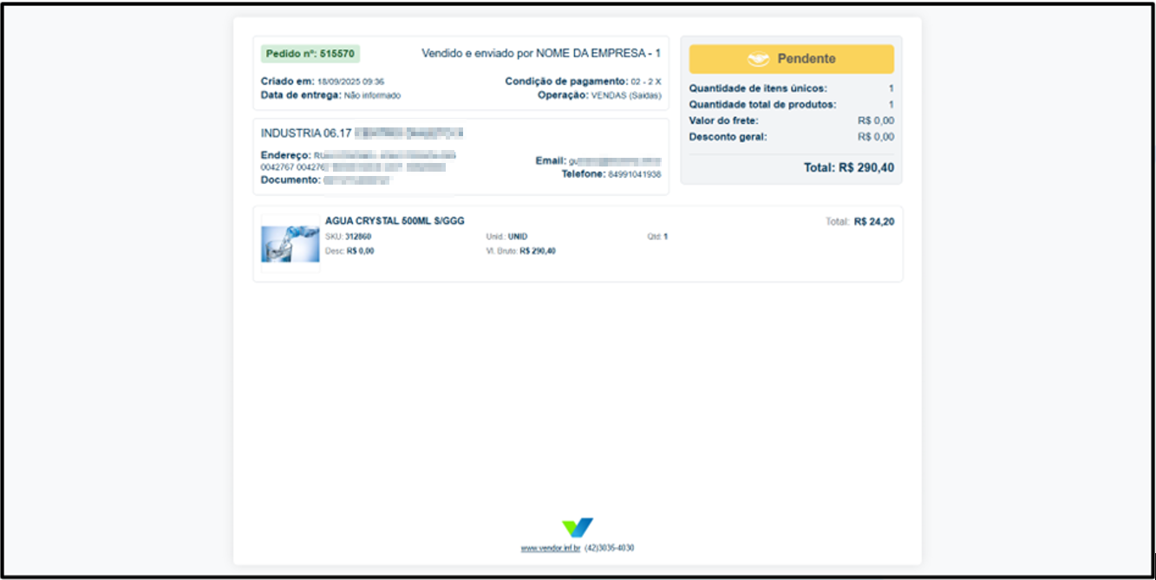Click the product Desc: R$ 0,00 value
1156x580 pixels.
click(x=360, y=251)
